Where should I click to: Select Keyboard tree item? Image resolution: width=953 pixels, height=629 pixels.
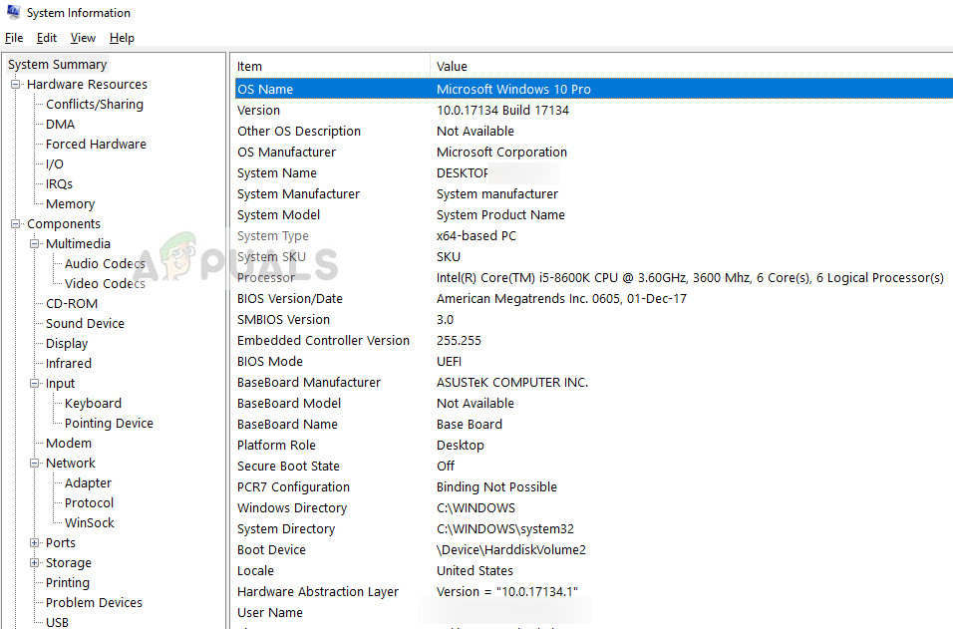click(x=93, y=404)
